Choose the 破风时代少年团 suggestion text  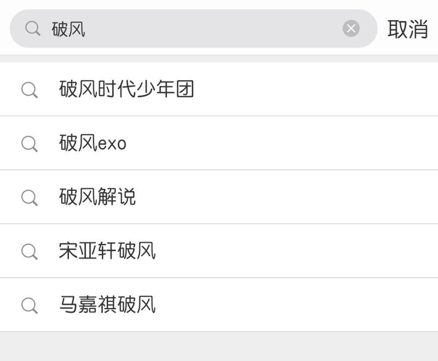[x=127, y=89]
